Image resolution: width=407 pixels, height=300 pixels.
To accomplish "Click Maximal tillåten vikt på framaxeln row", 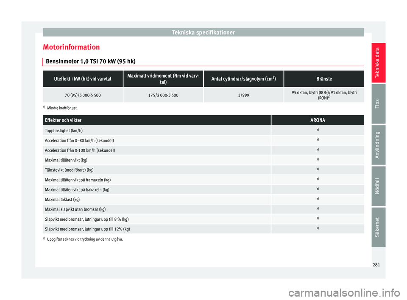I will pyautogui.click(x=203, y=180).
